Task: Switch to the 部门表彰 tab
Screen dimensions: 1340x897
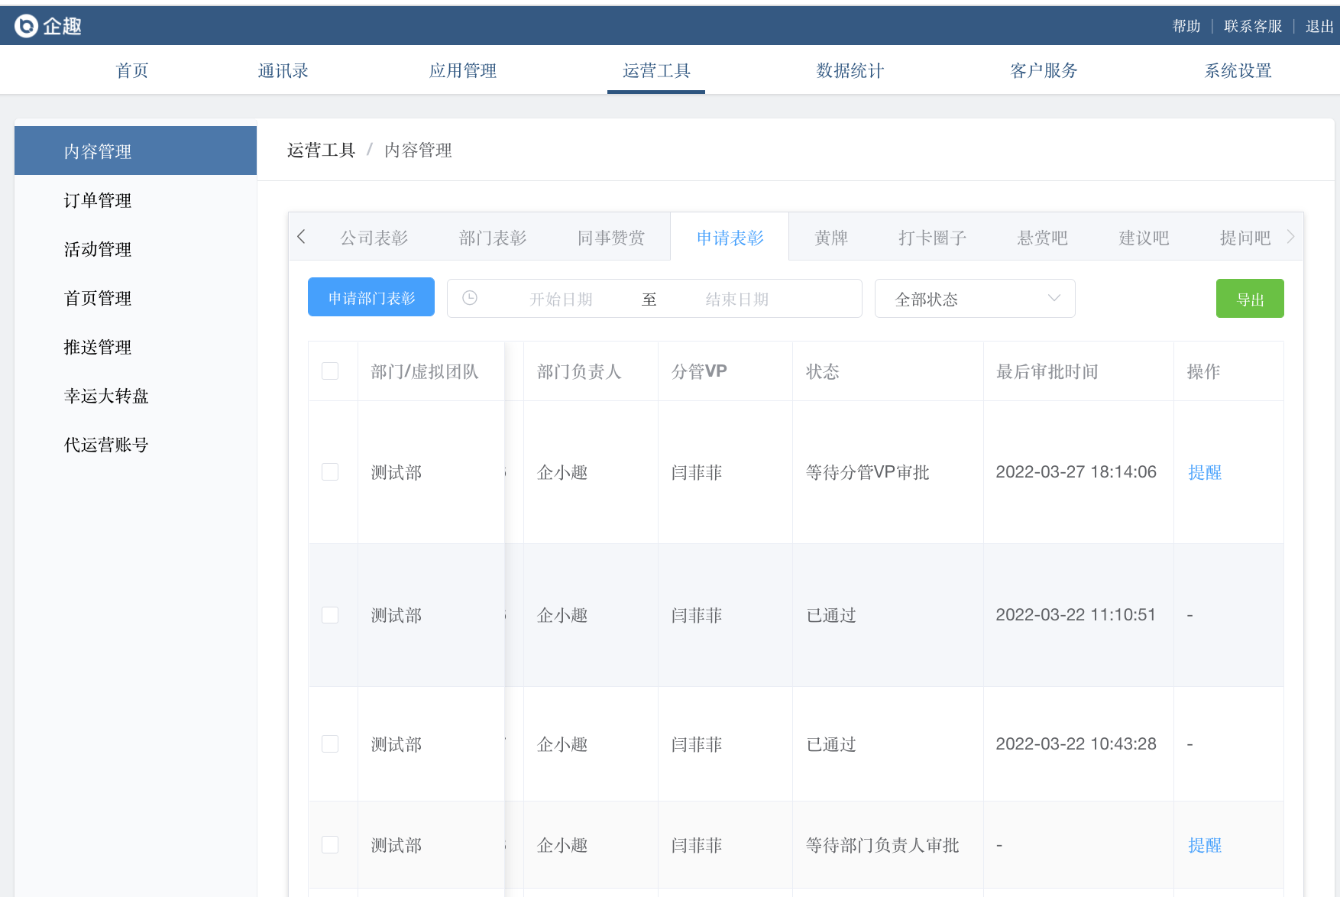Action: (493, 238)
